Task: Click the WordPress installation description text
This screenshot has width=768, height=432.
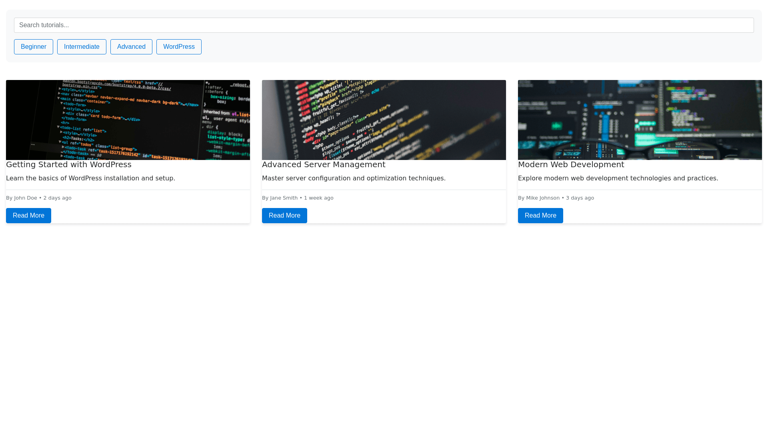Action: pyautogui.click(x=90, y=178)
